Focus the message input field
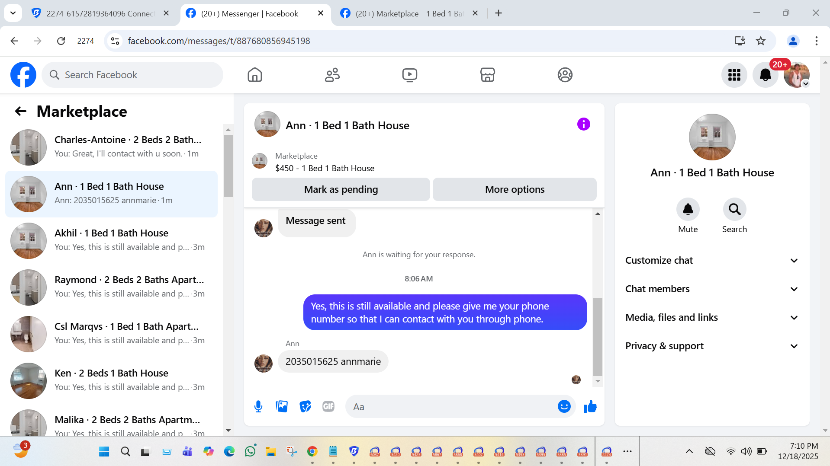The width and height of the screenshot is (830, 466). pyautogui.click(x=452, y=406)
